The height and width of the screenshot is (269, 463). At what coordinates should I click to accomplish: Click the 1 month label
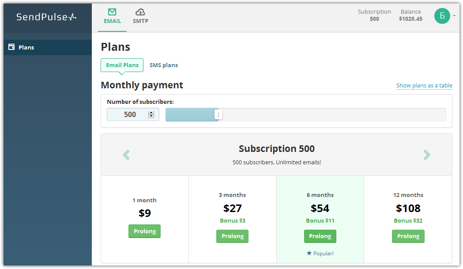click(x=145, y=200)
